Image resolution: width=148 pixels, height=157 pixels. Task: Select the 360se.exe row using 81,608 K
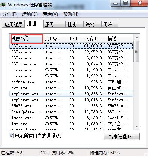coord(71,46)
